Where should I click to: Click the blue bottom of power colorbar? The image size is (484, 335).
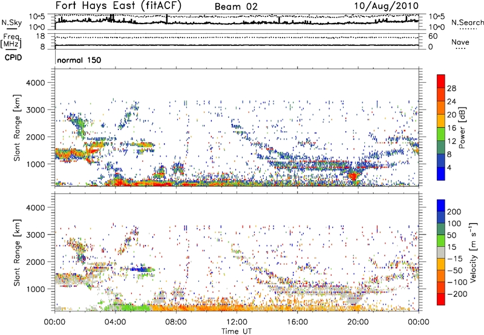click(x=441, y=174)
